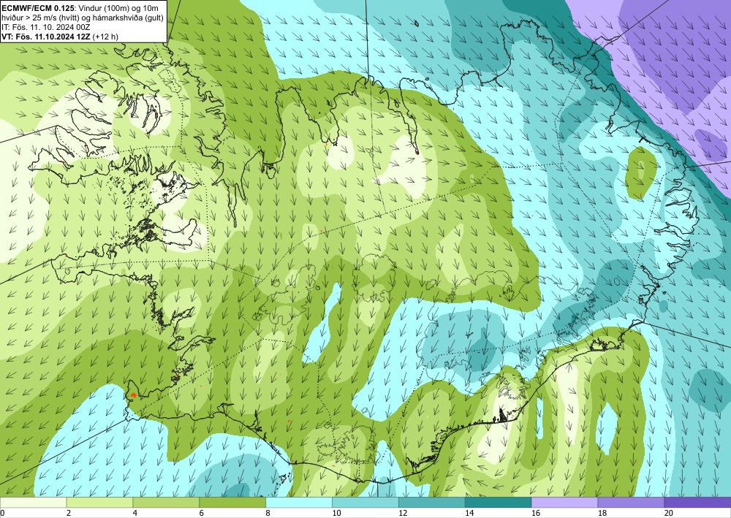Screen dimensions: 731x518
Task: Click the '16' scale label
Action: [x=536, y=513]
